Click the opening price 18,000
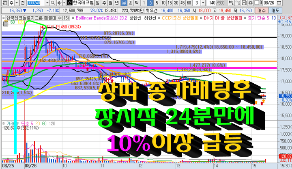The width and height of the screenshot is (292, 169). pos(204,11)
